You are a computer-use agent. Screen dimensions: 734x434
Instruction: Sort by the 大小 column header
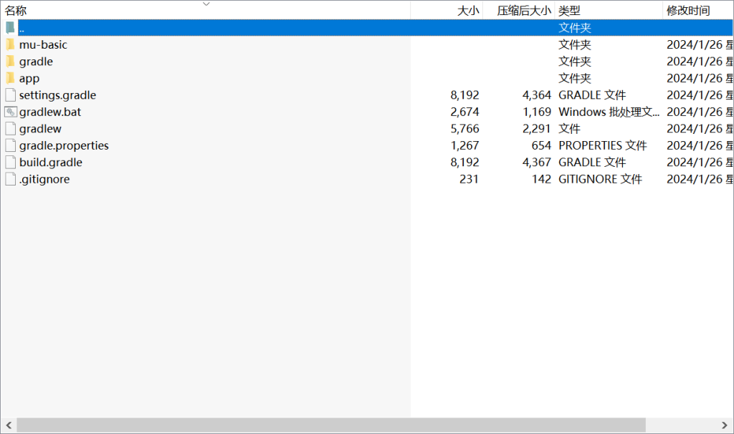pyautogui.click(x=467, y=11)
